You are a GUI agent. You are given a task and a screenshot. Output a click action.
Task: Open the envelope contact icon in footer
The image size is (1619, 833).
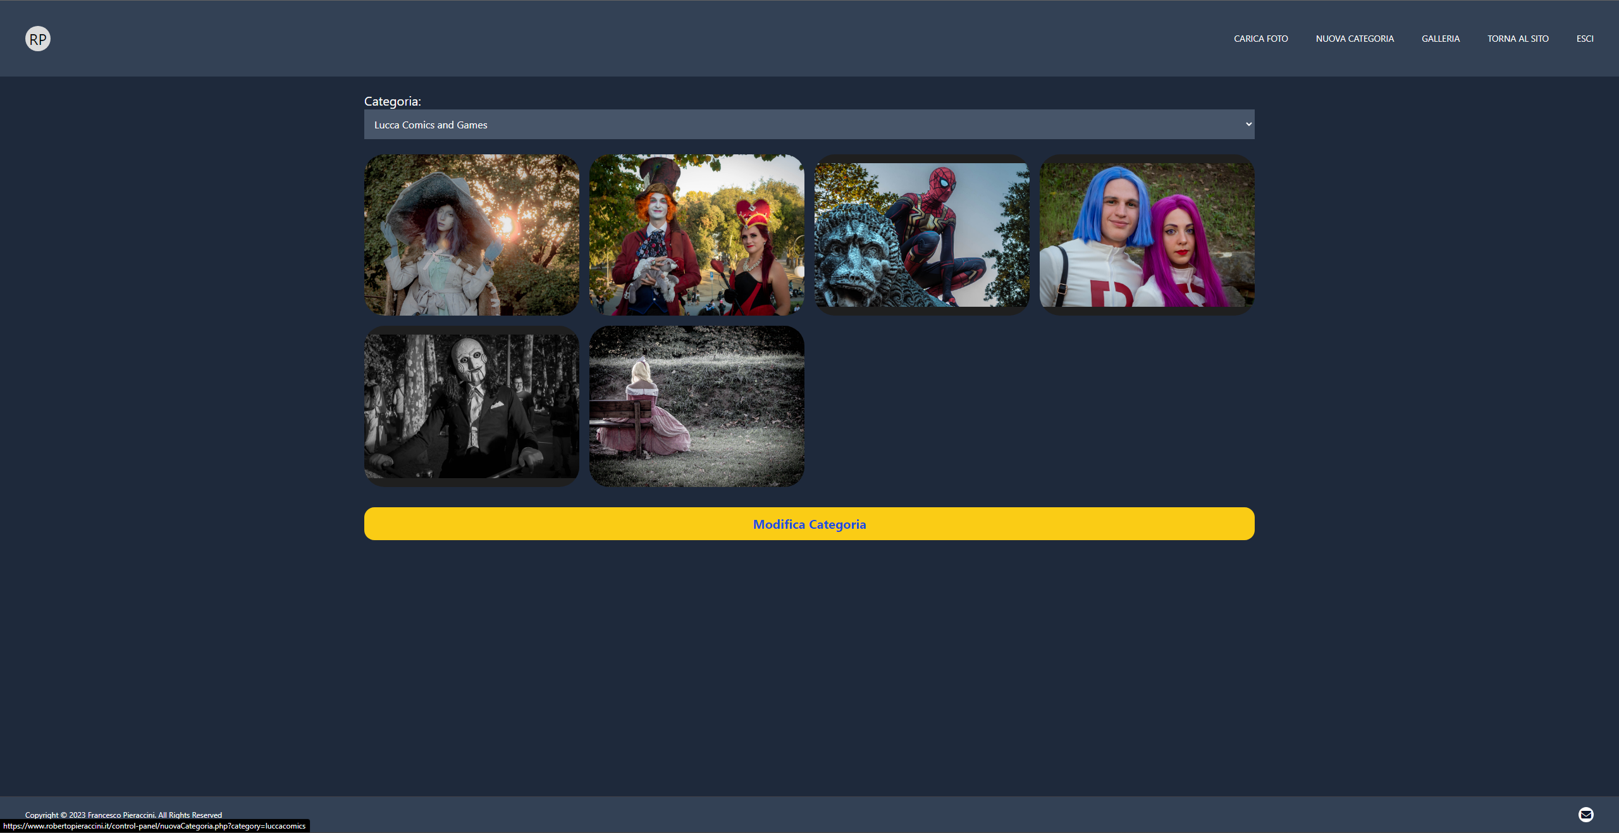click(x=1585, y=815)
